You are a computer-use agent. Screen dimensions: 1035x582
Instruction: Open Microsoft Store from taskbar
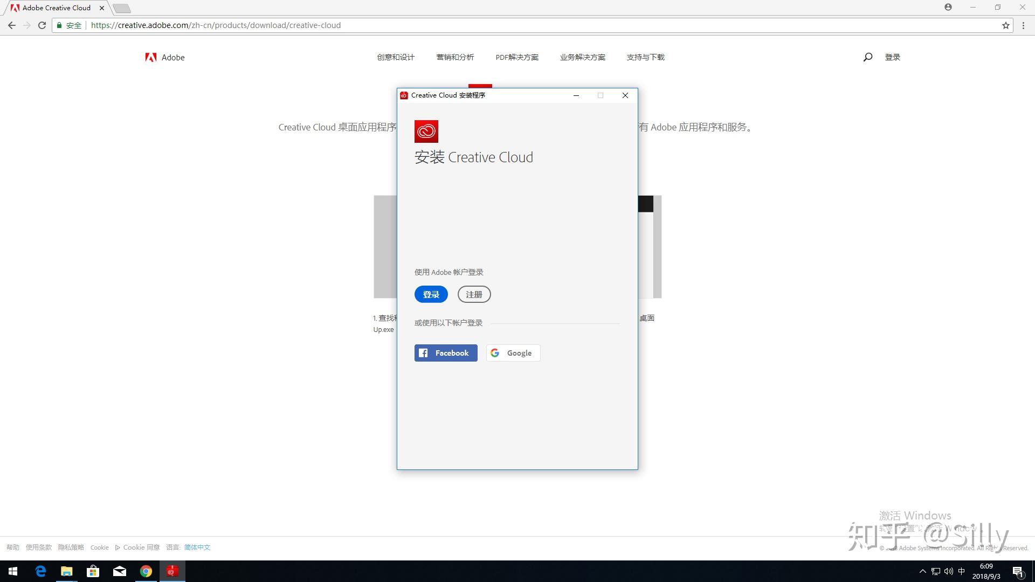click(x=93, y=571)
